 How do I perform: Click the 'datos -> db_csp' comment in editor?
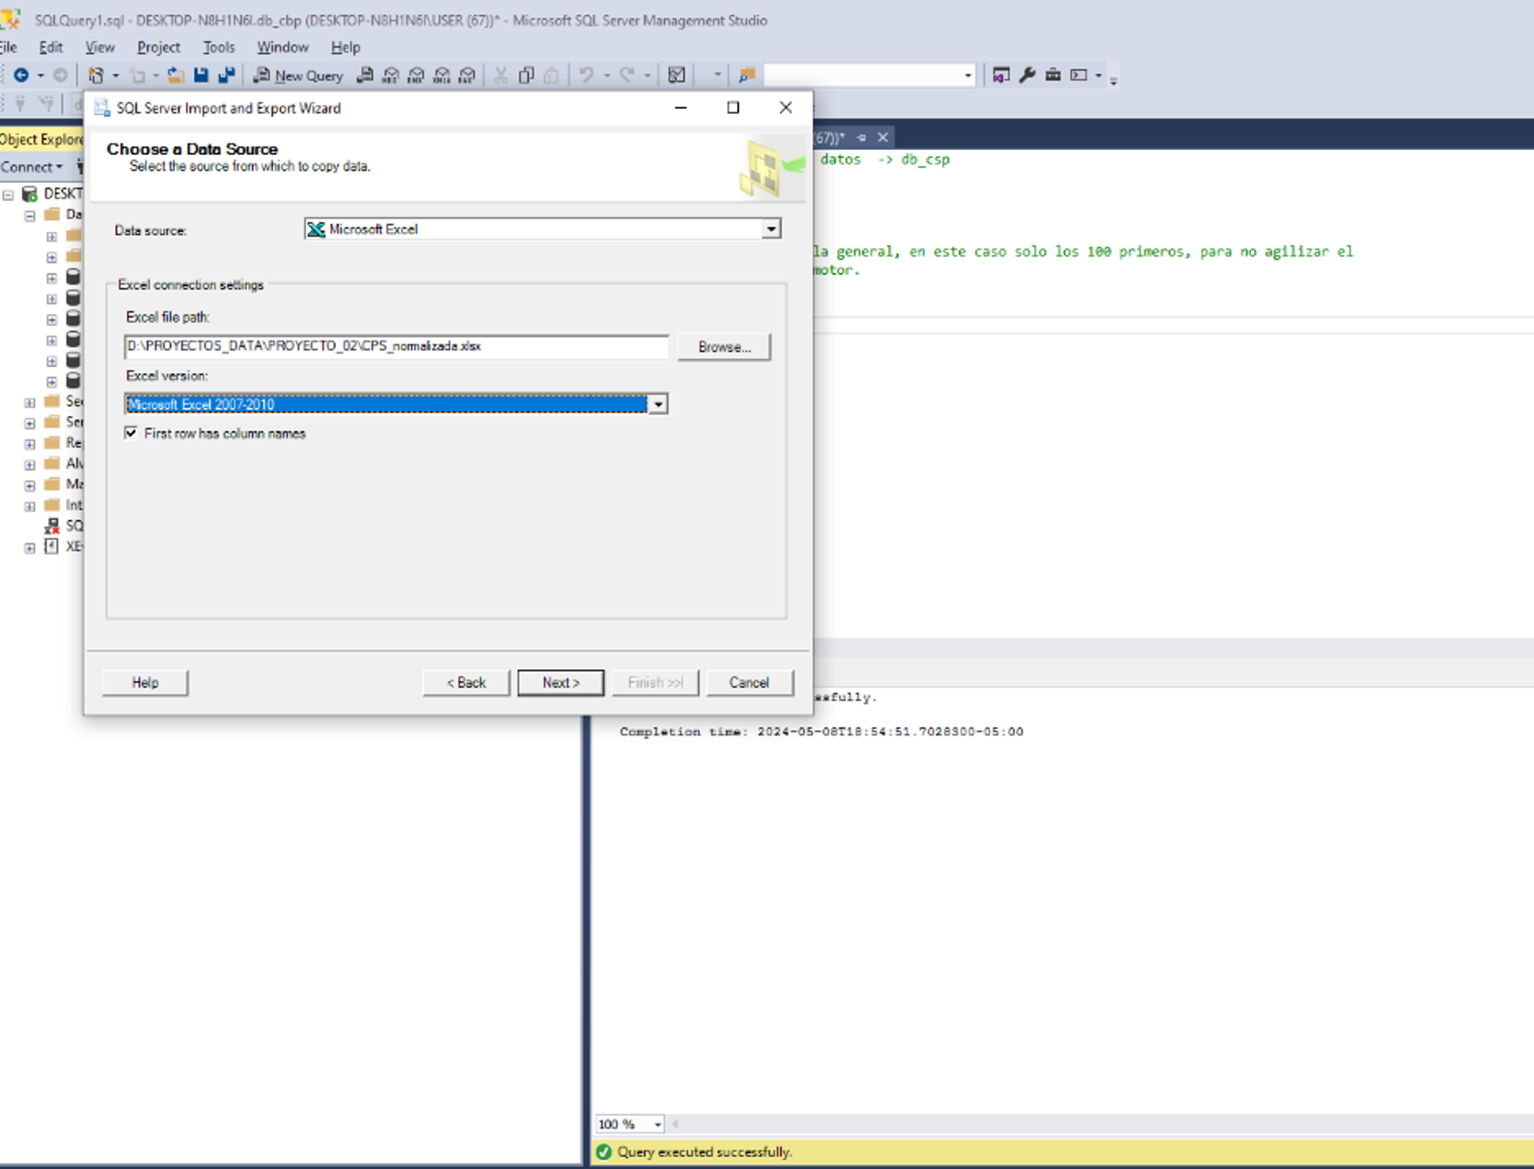pyautogui.click(x=885, y=159)
